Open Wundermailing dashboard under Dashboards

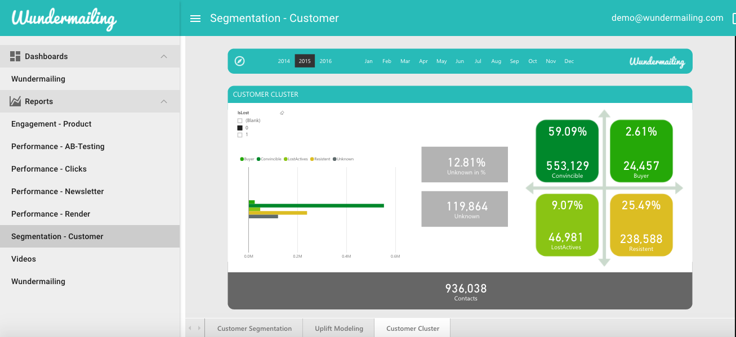pyautogui.click(x=90, y=79)
